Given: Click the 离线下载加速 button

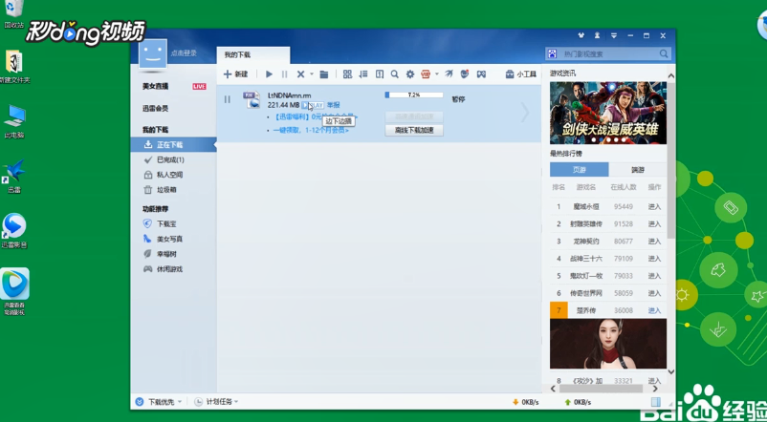Looking at the screenshot, I should tap(413, 130).
